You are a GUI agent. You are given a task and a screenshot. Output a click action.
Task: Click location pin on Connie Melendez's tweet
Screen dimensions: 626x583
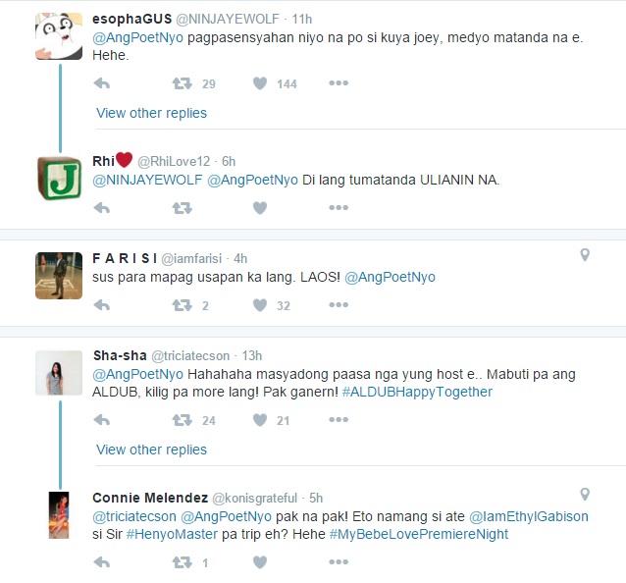[585, 495]
